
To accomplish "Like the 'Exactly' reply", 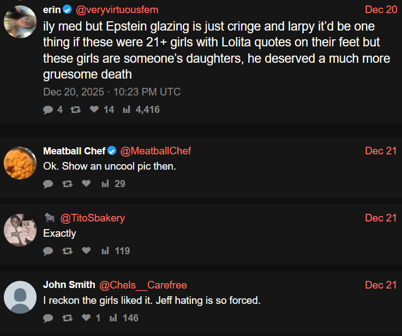I will click(86, 251).
